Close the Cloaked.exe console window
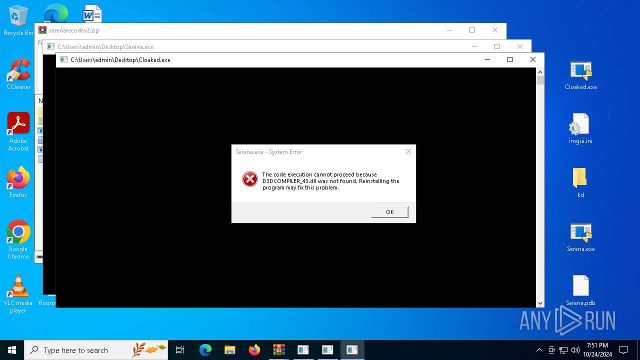The width and height of the screenshot is (640, 360). [x=533, y=59]
